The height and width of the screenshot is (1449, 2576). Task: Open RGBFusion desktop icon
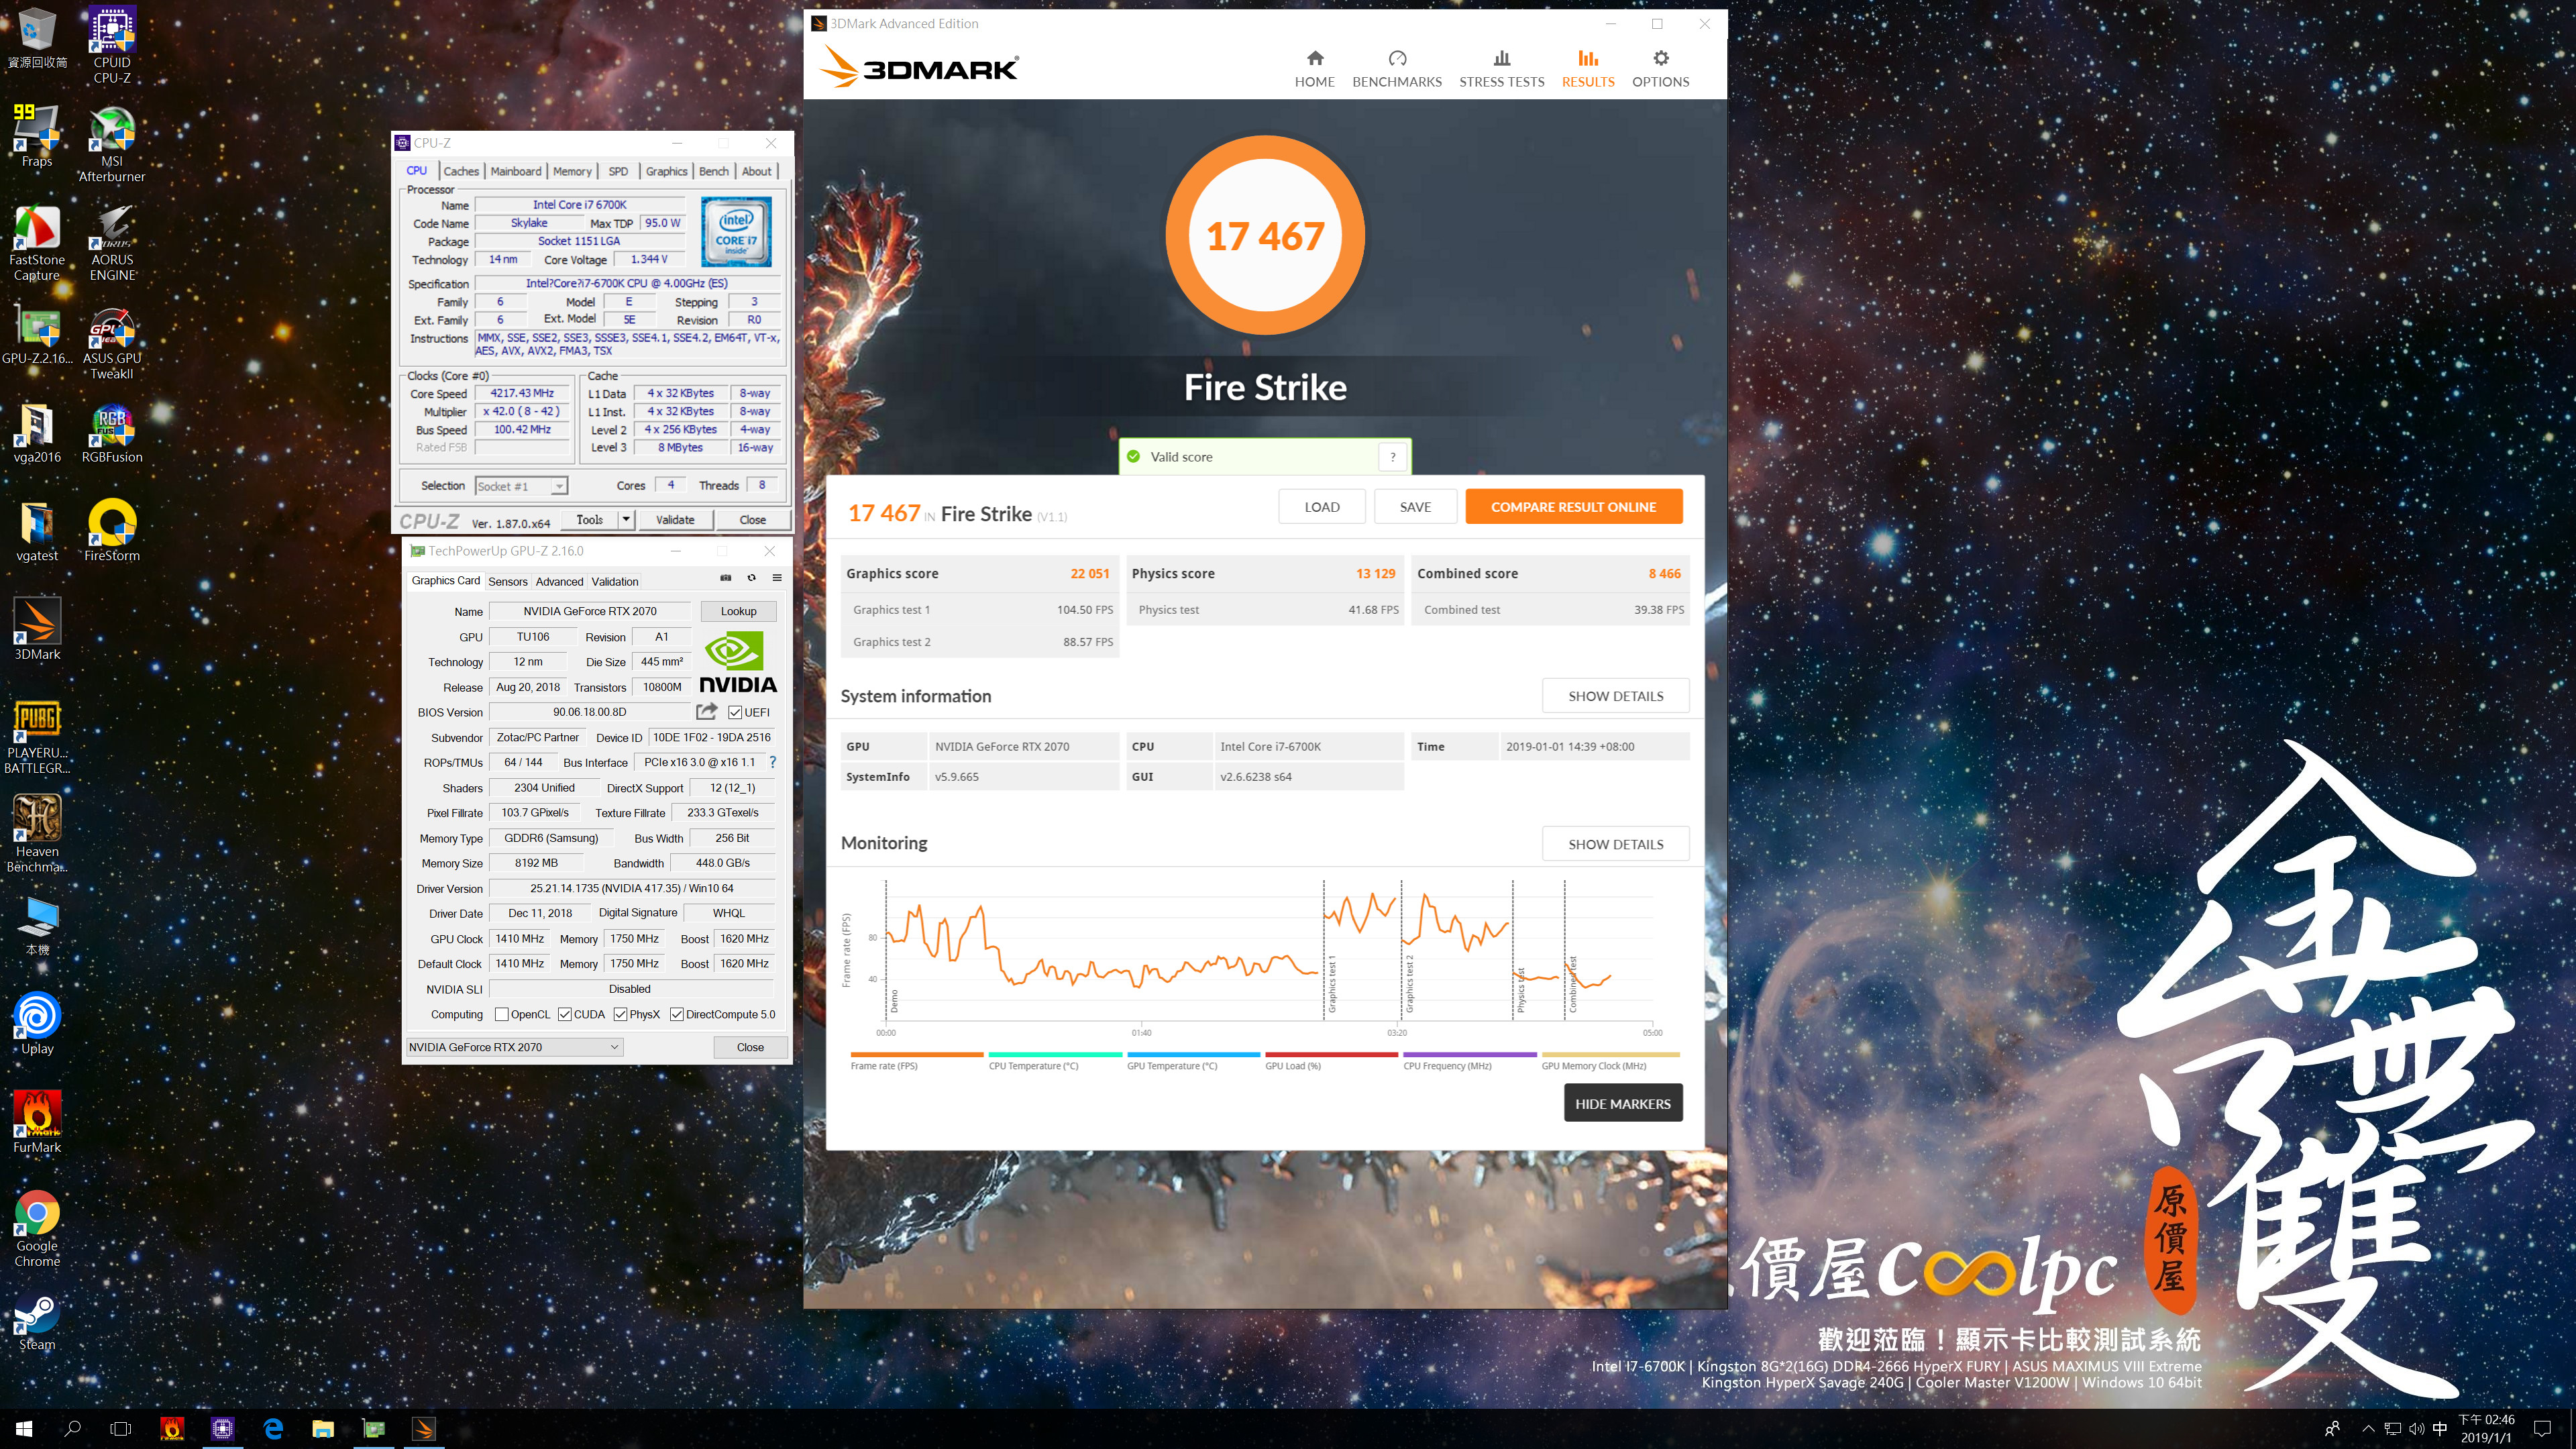coord(112,434)
